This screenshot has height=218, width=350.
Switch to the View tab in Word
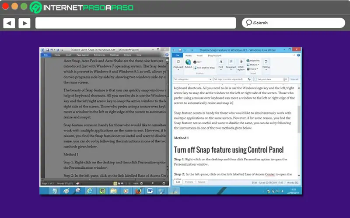pos(139,55)
